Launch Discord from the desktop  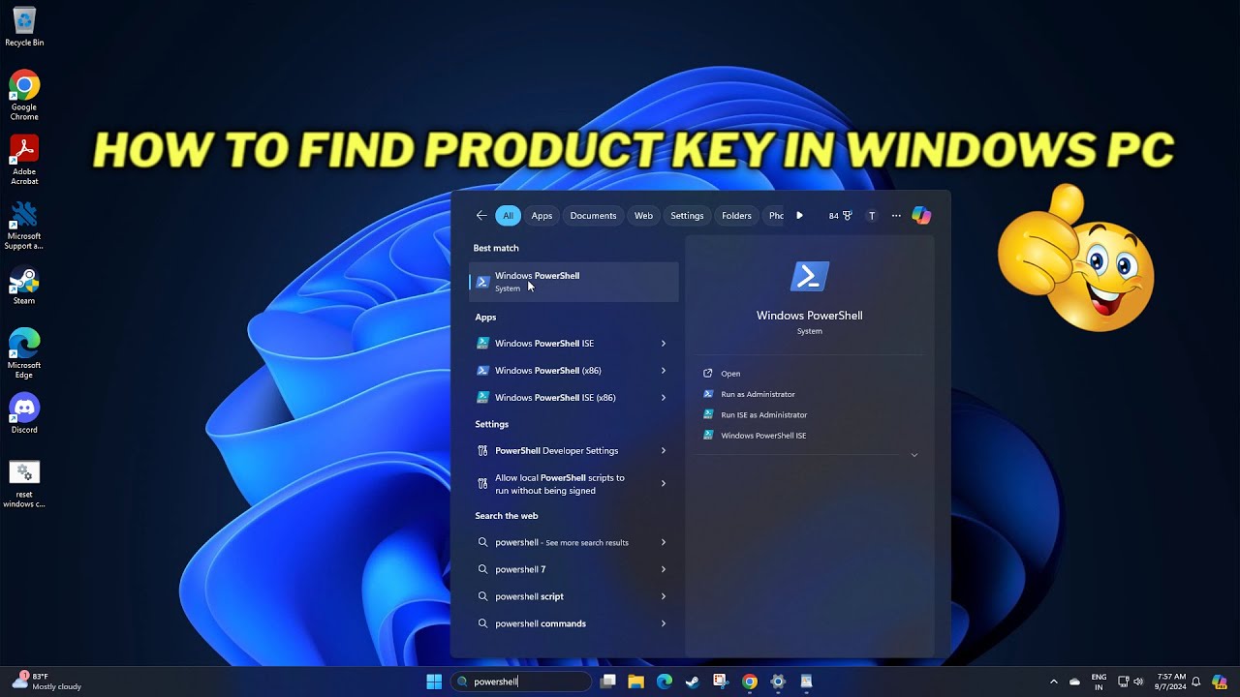pos(24,413)
